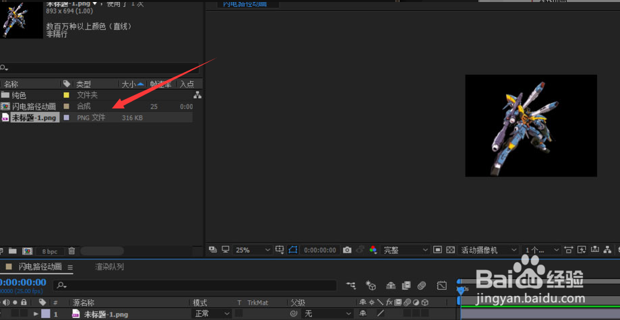Toggle the region of interest icon

(437, 250)
